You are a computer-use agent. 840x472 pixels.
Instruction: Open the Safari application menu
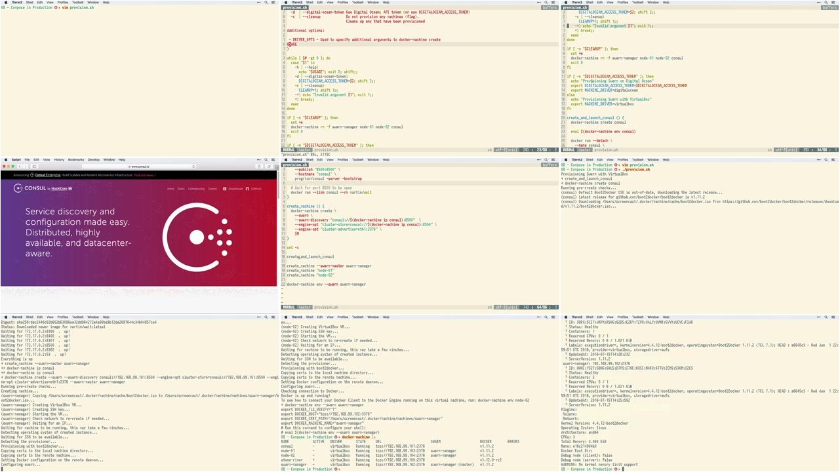tap(16, 159)
